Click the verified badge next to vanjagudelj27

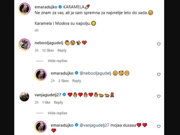coord(64,95)
